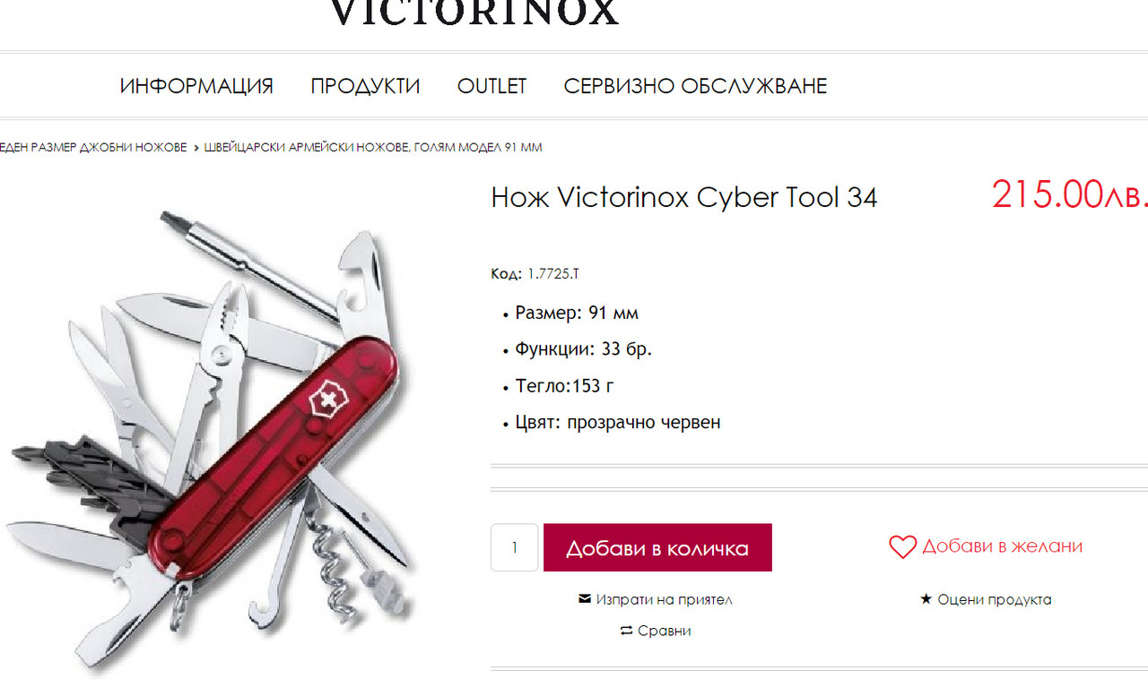This screenshot has width=1148, height=696.
Task: Click the star icon for Оцени продукта
Action: [x=926, y=599]
